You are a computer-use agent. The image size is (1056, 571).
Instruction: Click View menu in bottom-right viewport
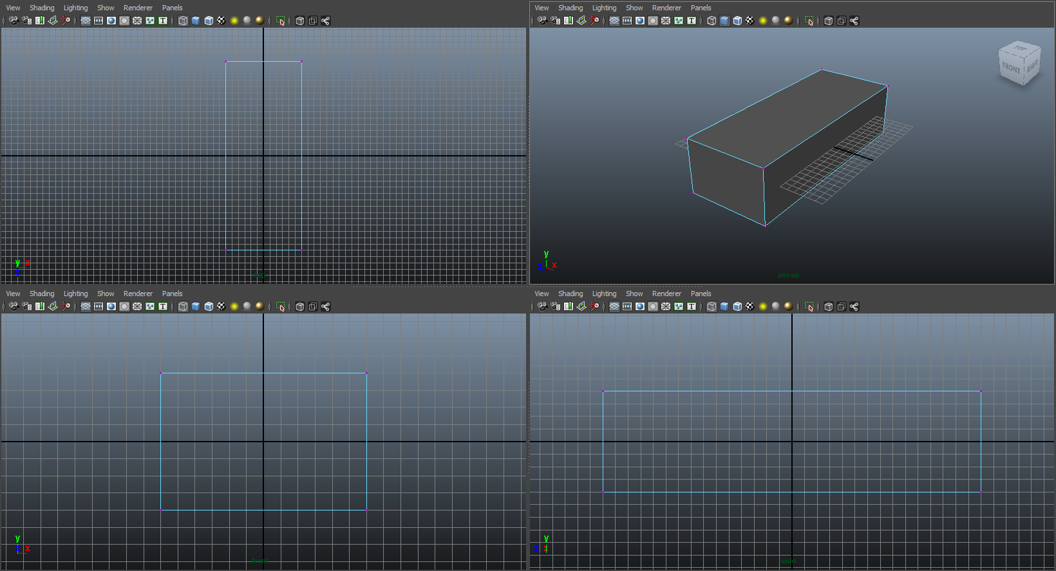[x=542, y=294]
